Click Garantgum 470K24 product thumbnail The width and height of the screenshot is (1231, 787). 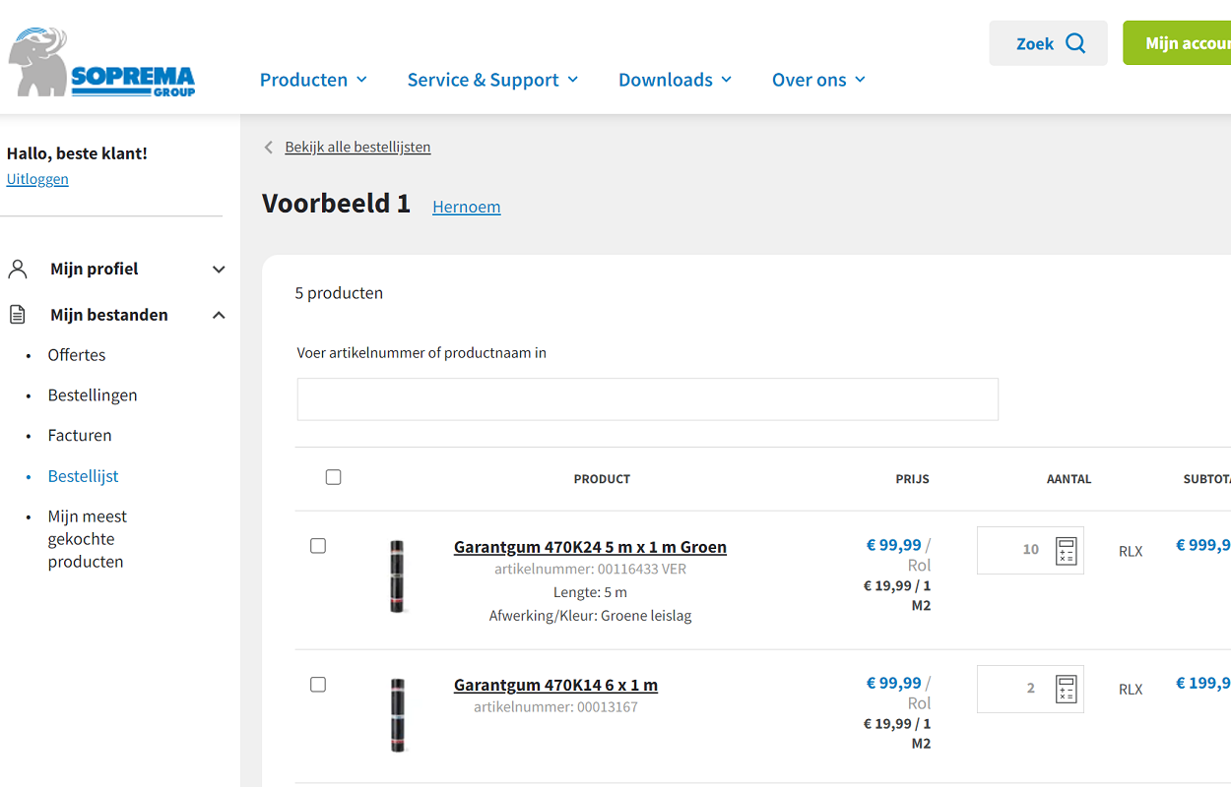[397, 576]
